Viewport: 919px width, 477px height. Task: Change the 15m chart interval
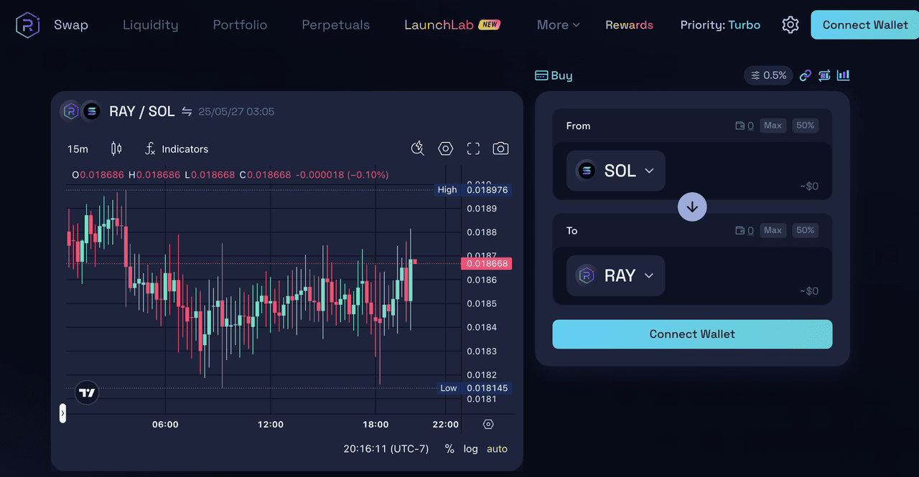point(78,148)
